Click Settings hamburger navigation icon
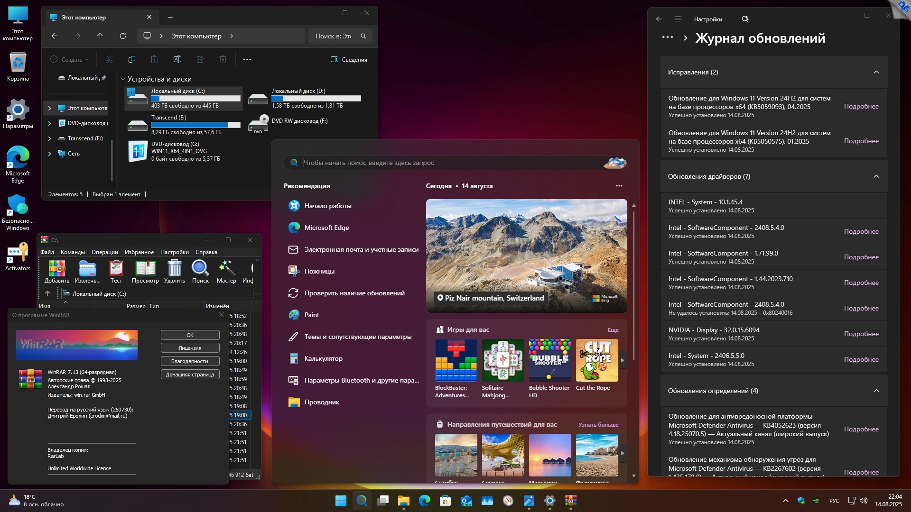The height and width of the screenshot is (512, 911). pyautogui.click(x=678, y=19)
